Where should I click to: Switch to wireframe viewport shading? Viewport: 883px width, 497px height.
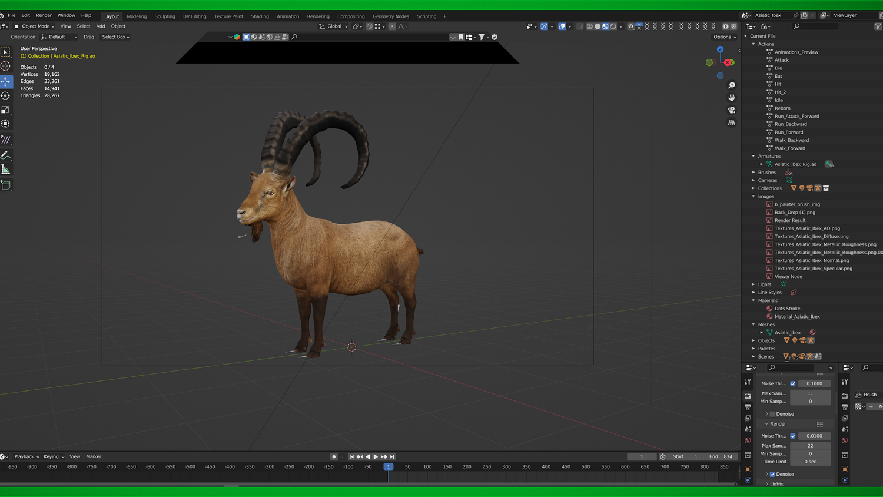(589, 26)
